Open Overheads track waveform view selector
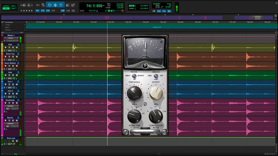Image resolution: width=278 pixels, height=156 pixels. click(11, 106)
